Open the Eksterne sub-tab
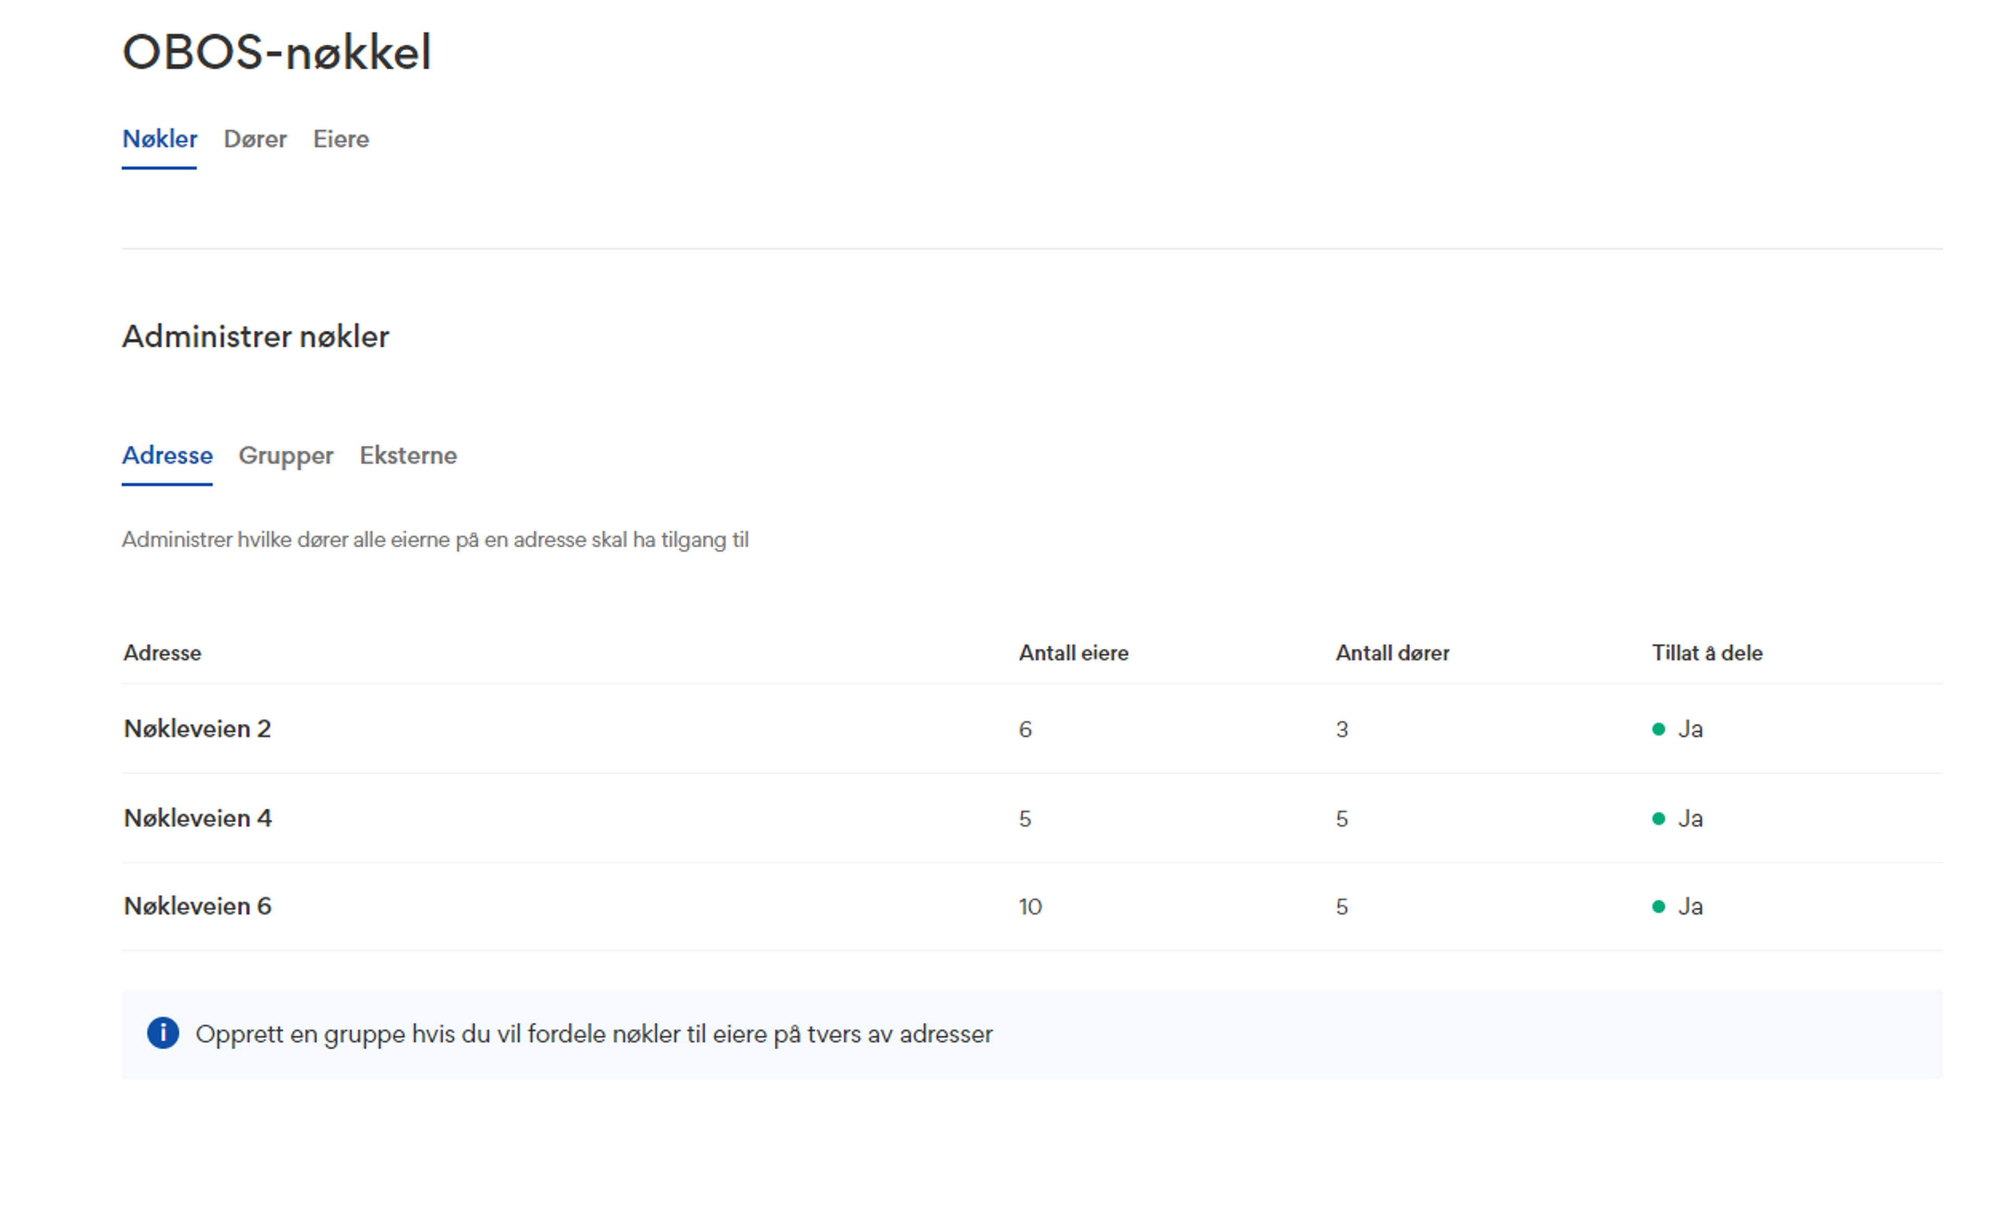Viewport: 2002px width, 1210px height. coord(408,455)
